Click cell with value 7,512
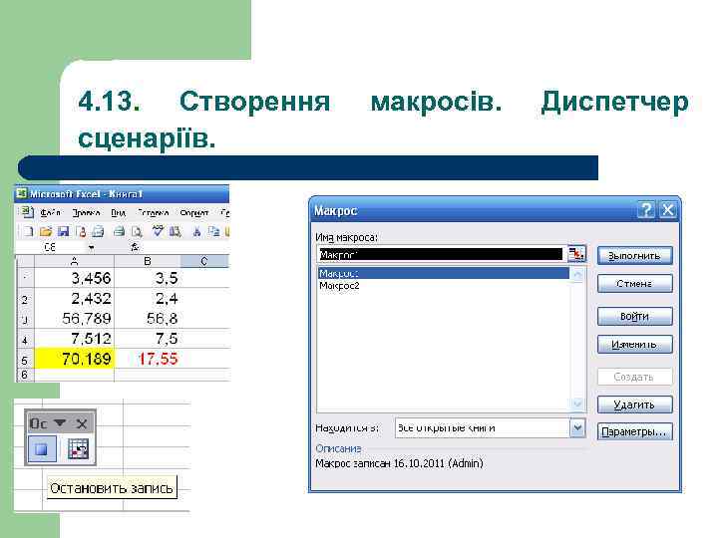Viewport: 718px width, 538px height. pyautogui.click(x=74, y=339)
